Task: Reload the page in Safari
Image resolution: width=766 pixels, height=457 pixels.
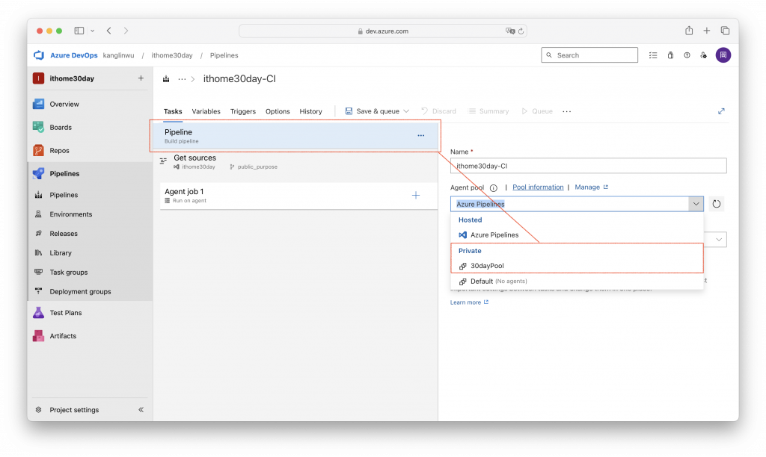Action: click(521, 31)
